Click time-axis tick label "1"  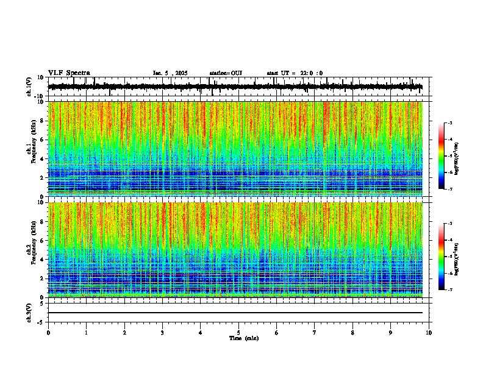pos(86,333)
